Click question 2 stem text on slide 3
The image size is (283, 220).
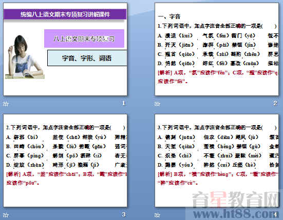click(x=66, y=128)
